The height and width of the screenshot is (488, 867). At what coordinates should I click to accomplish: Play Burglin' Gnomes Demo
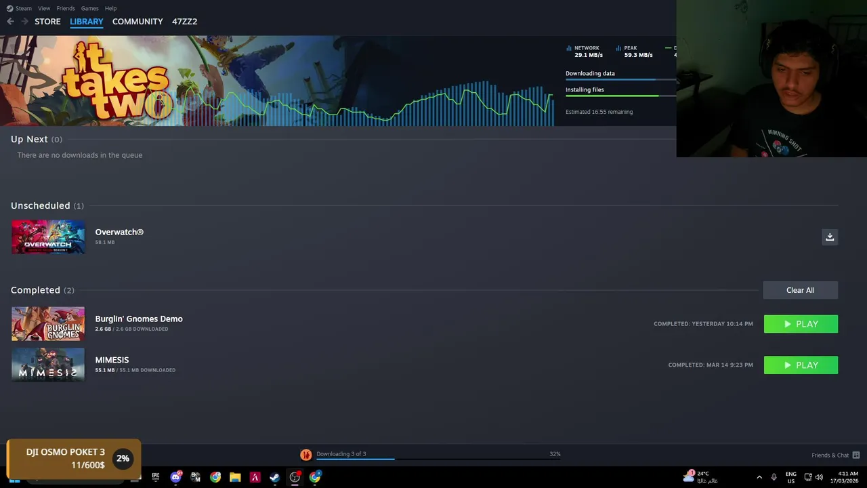[801, 324]
